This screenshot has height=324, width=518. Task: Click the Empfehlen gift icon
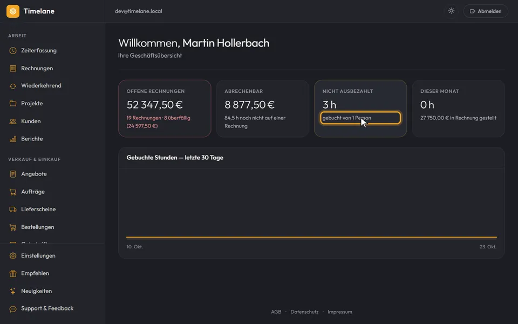pyautogui.click(x=13, y=273)
